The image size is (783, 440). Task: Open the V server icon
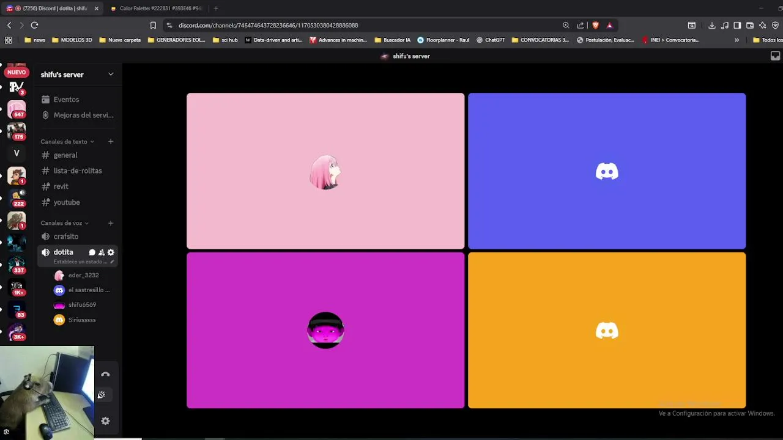click(x=17, y=153)
